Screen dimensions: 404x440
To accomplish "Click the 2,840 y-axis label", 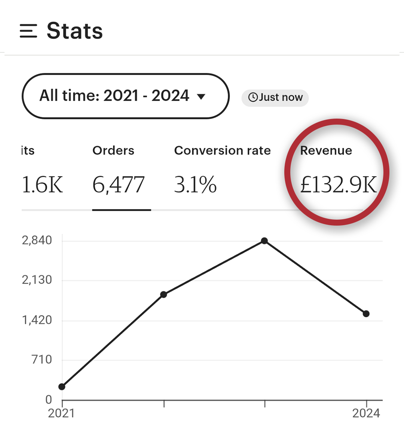I will 37,240.
